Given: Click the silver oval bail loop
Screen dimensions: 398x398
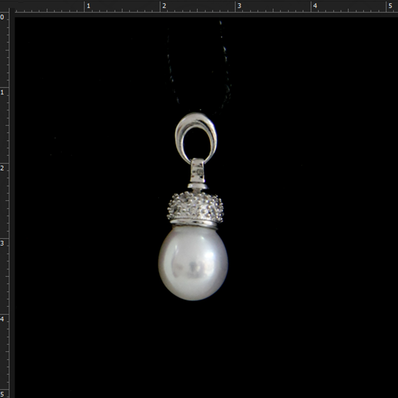Looking at the screenshot, I should click(196, 138).
